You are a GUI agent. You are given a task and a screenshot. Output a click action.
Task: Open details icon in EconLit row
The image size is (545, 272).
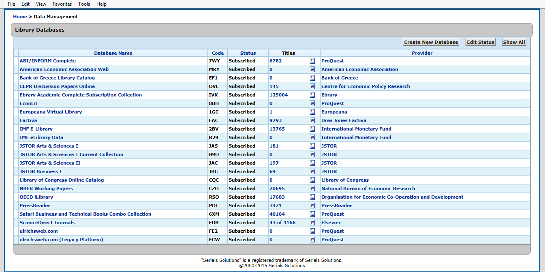312,103
